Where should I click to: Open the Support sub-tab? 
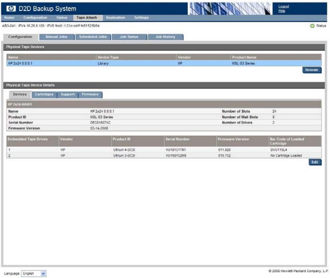tap(68, 94)
